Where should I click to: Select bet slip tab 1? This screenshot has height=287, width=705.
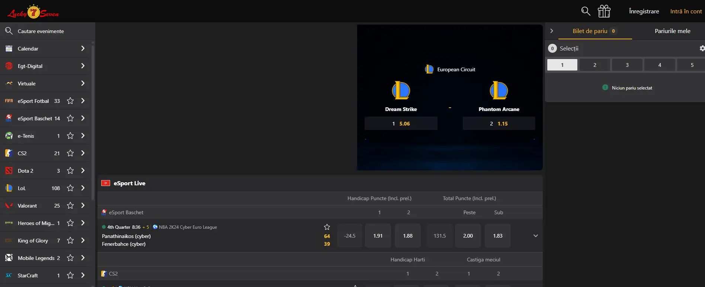(x=562, y=65)
